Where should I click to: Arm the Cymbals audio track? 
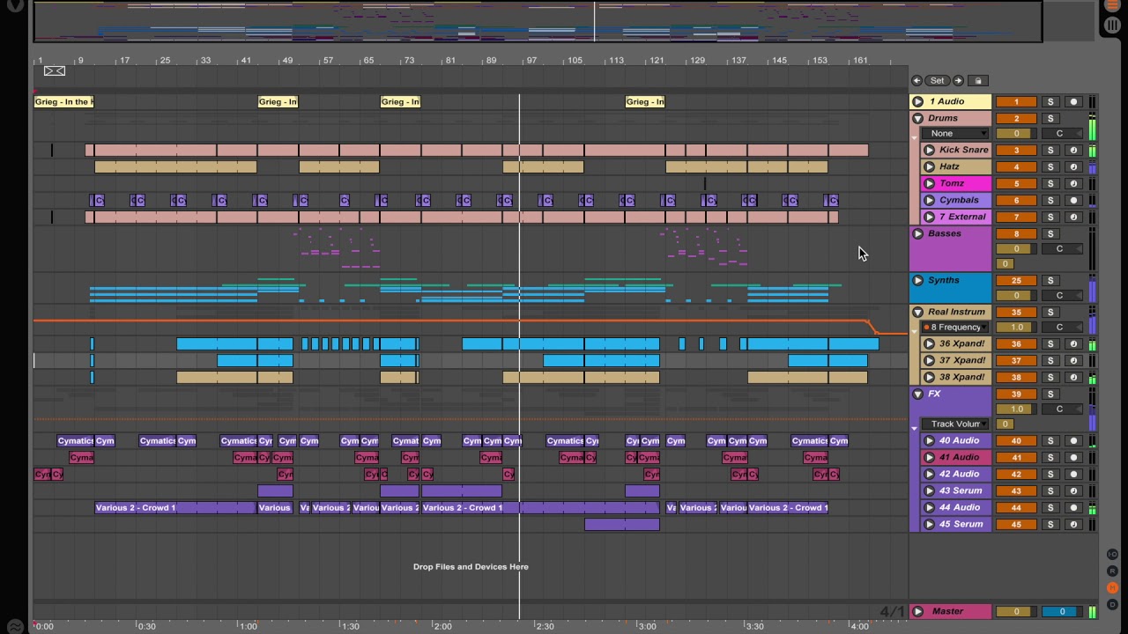(1073, 200)
